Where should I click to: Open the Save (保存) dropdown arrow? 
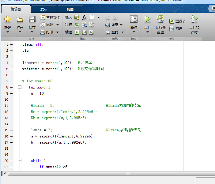tap(32, 32)
